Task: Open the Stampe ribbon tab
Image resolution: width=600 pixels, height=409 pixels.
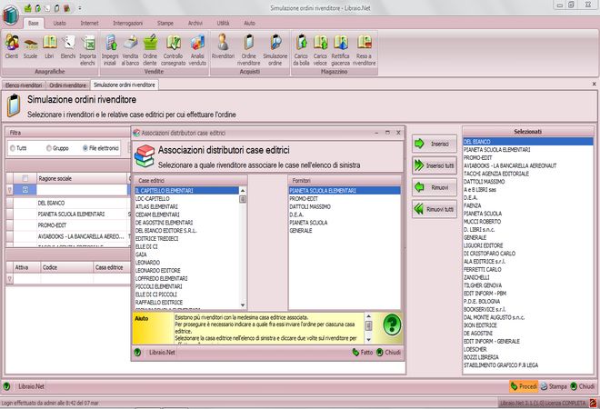Action: point(165,24)
